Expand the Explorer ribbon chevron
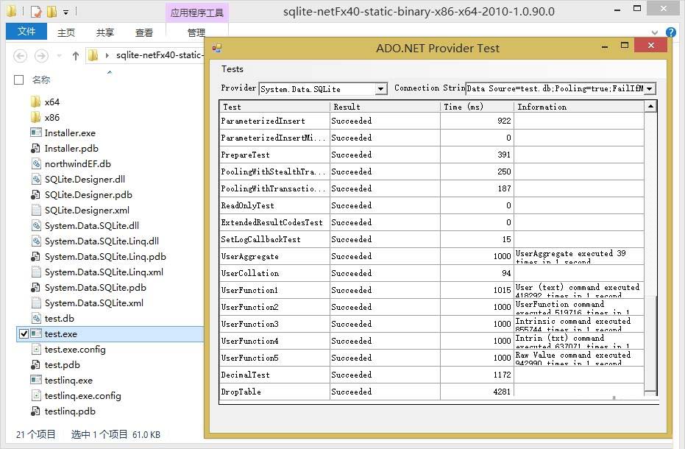The height and width of the screenshot is (449, 685). coord(654,33)
